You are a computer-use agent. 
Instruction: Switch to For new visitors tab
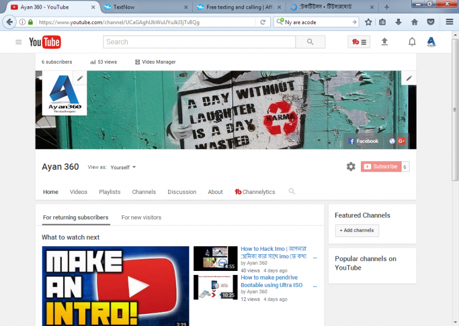(x=141, y=218)
